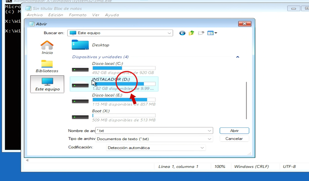The width and height of the screenshot is (309, 181).
Task: Open the Ayuda menu in Notepad
Action: coord(112,15)
